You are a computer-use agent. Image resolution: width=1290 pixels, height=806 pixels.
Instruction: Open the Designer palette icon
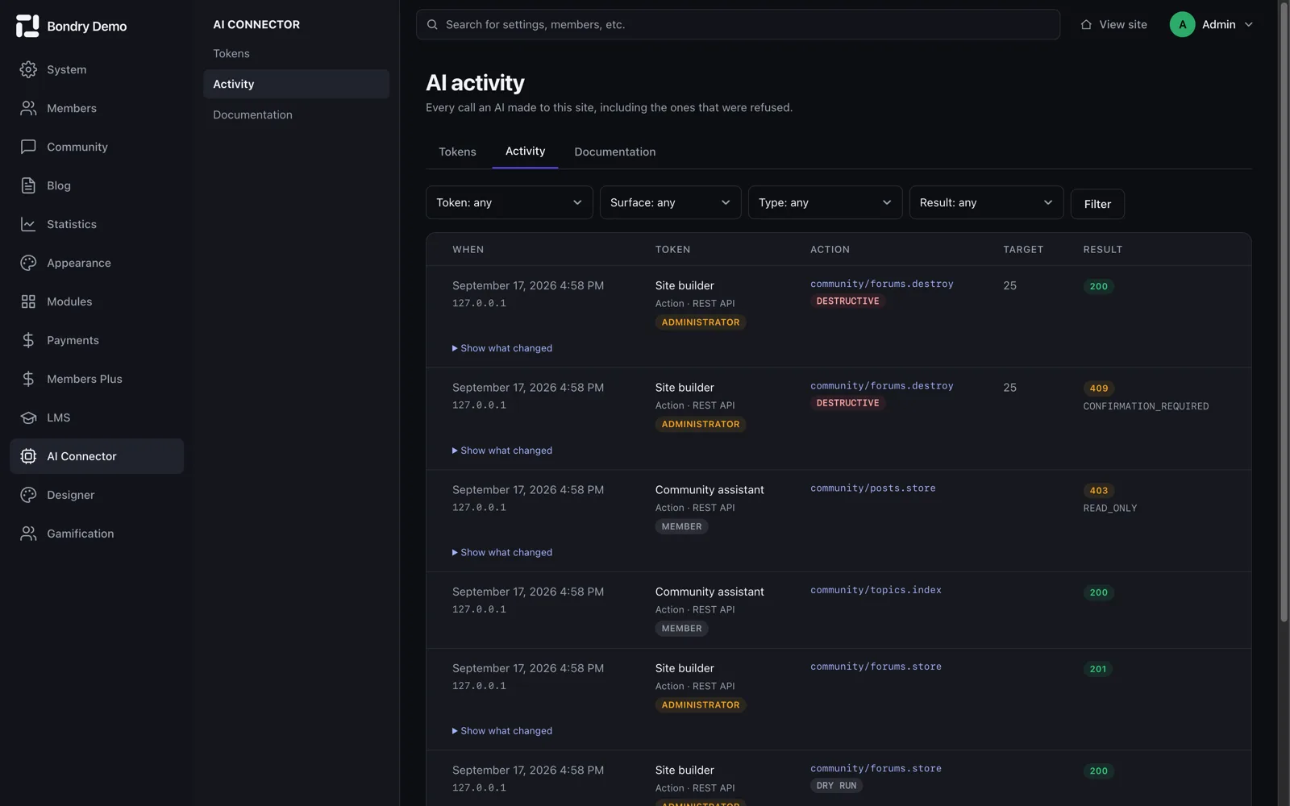coord(28,495)
